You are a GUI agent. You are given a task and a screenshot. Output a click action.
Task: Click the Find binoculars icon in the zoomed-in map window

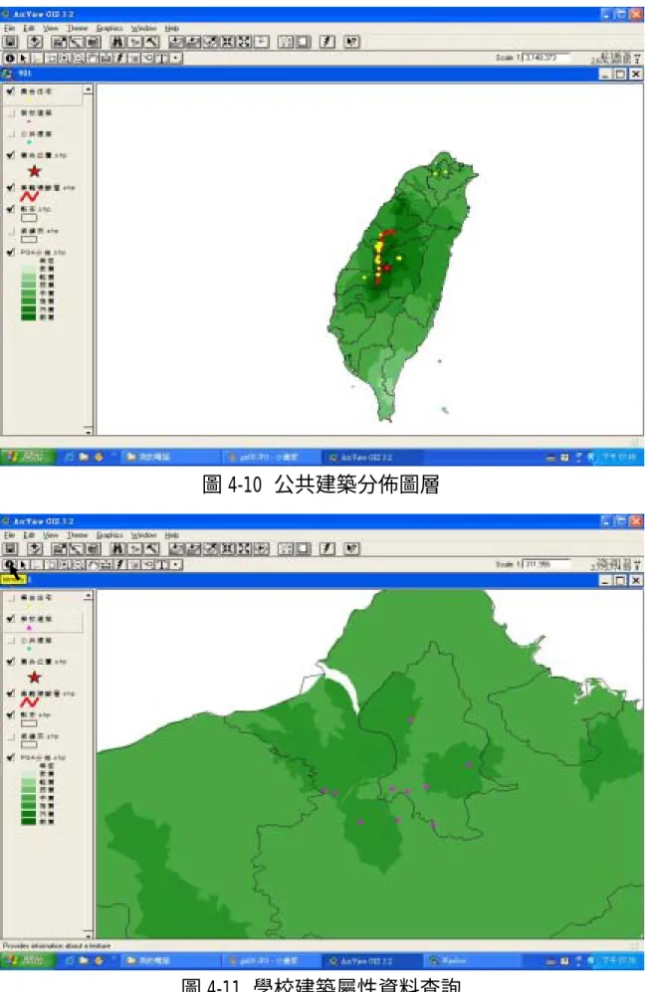coord(117,548)
